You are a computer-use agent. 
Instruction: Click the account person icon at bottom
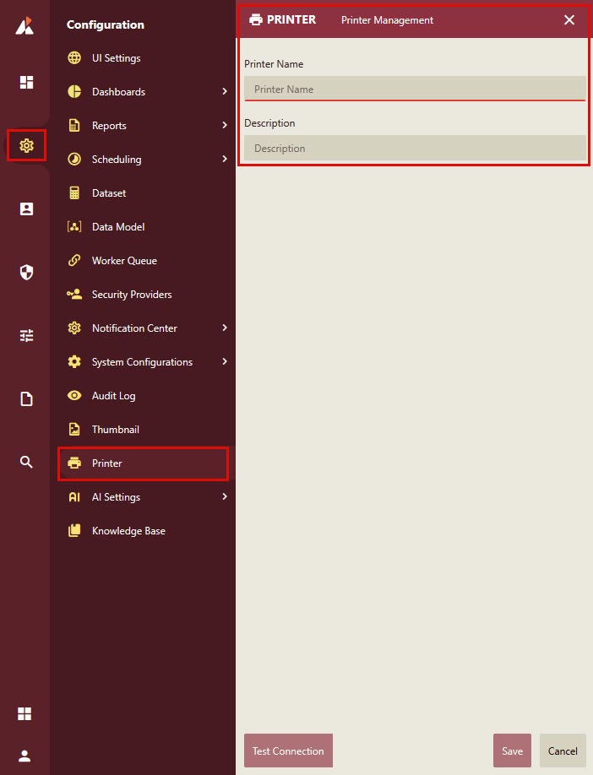(24, 756)
